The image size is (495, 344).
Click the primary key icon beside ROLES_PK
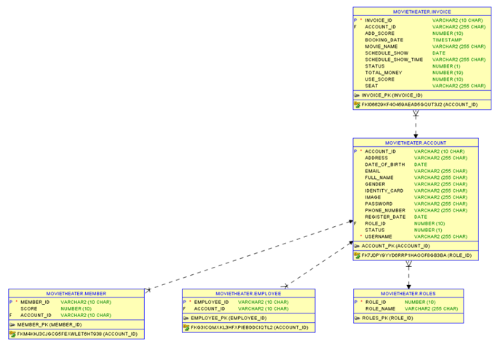point(357,318)
